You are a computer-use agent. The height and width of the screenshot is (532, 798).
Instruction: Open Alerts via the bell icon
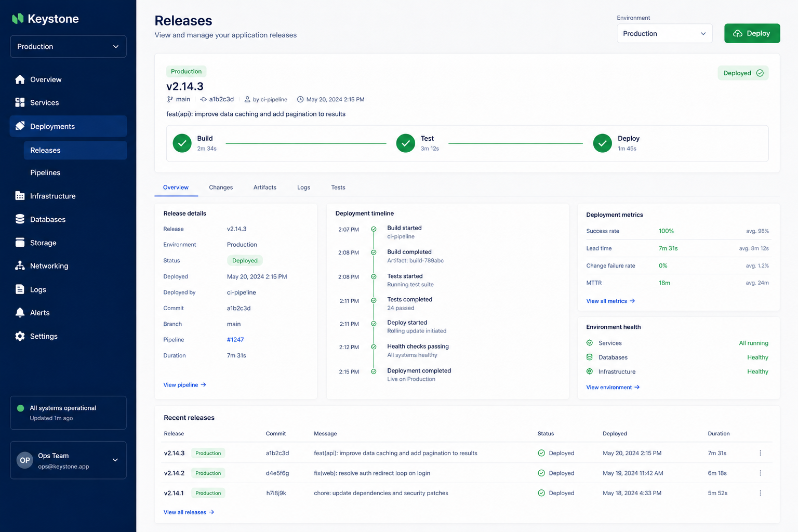coord(20,313)
